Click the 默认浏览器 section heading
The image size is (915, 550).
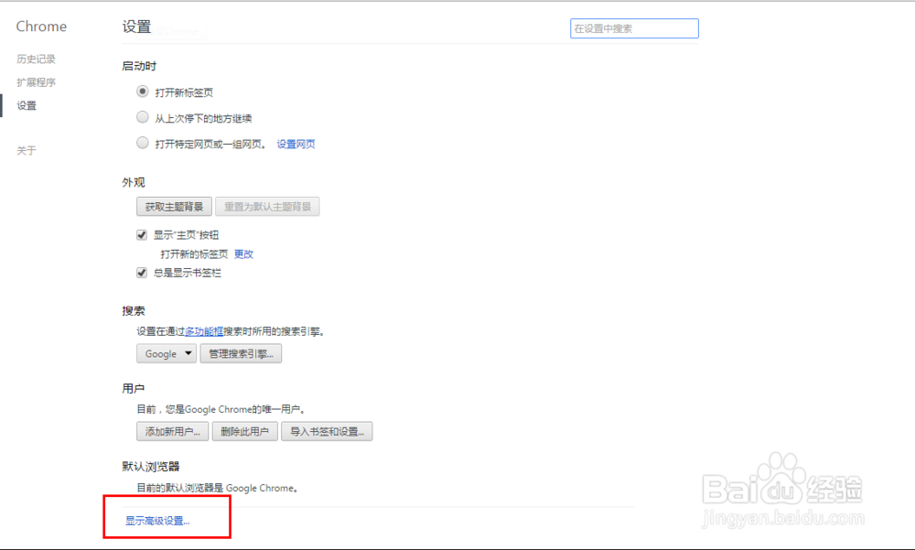tap(151, 467)
